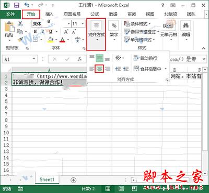Open the 单元格 cells group
This screenshot has height=193, width=209.
[169, 31]
